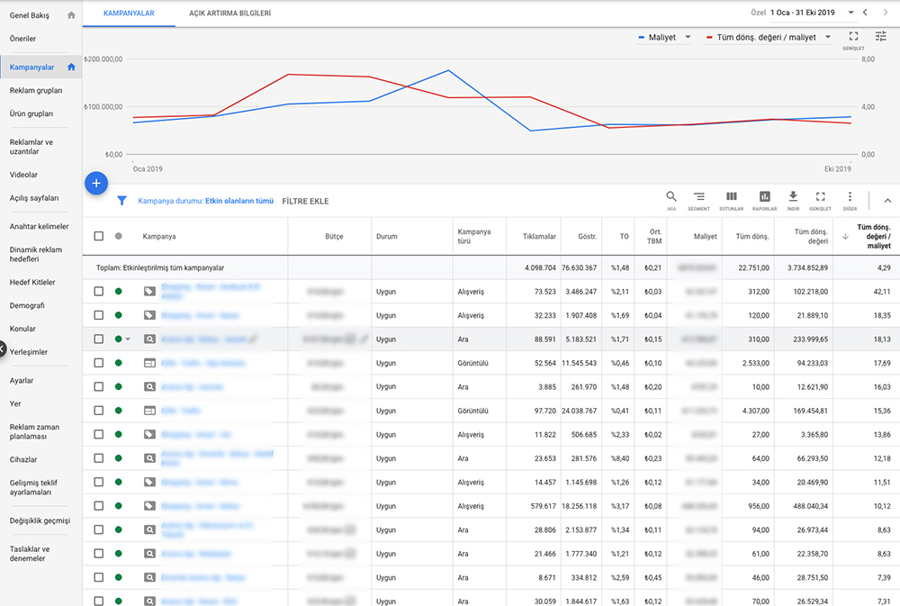
Task: Switch to the KAMPANYALAR tab
Action: (129, 14)
